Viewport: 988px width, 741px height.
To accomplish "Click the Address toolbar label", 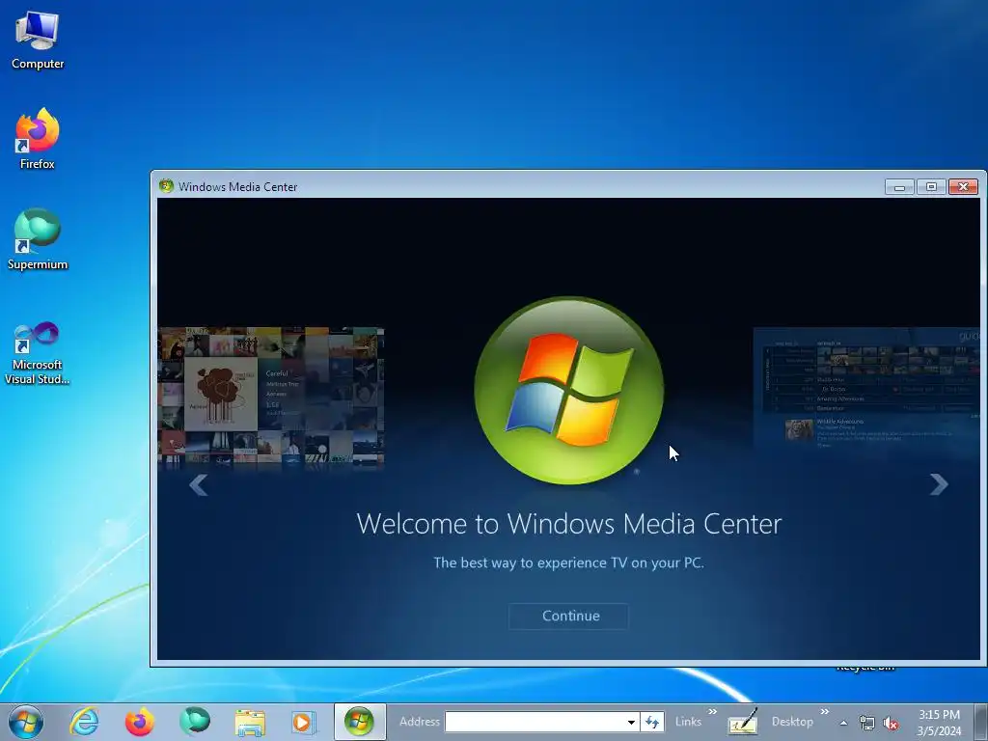I will 419,722.
